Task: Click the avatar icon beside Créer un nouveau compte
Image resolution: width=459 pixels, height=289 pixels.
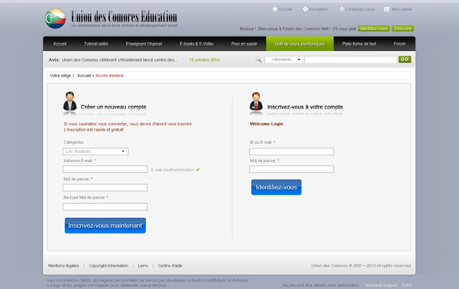Action: (x=70, y=102)
